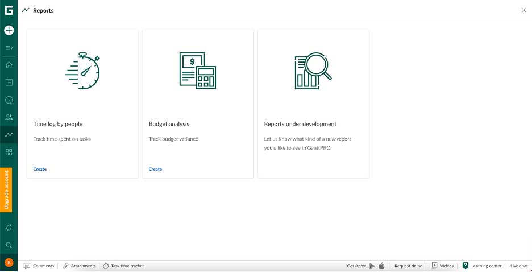Click the 'Time log by people' title
532x272 pixels.
[x=57, y=124]
